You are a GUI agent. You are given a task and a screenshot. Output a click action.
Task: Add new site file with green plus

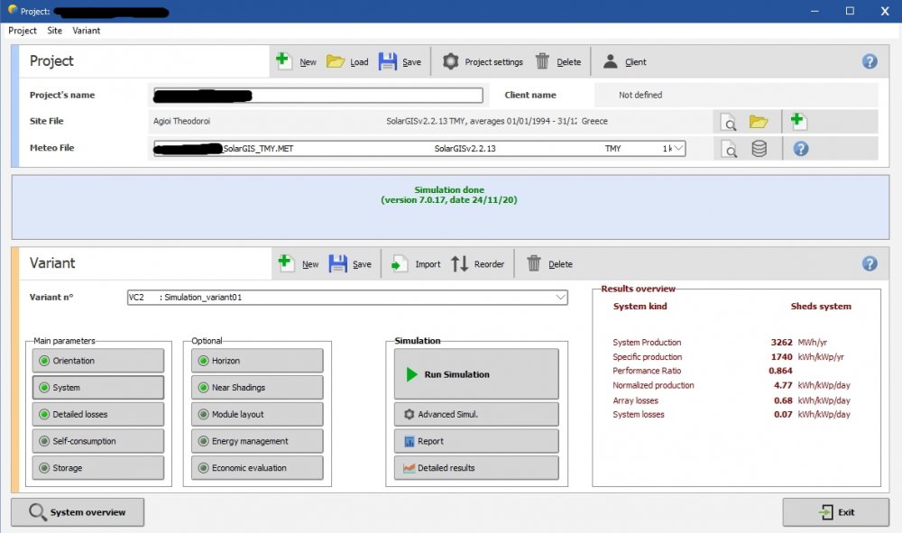tap(798, 121)
